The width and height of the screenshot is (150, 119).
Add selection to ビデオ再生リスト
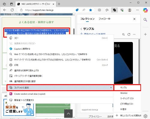click(127, 104)
